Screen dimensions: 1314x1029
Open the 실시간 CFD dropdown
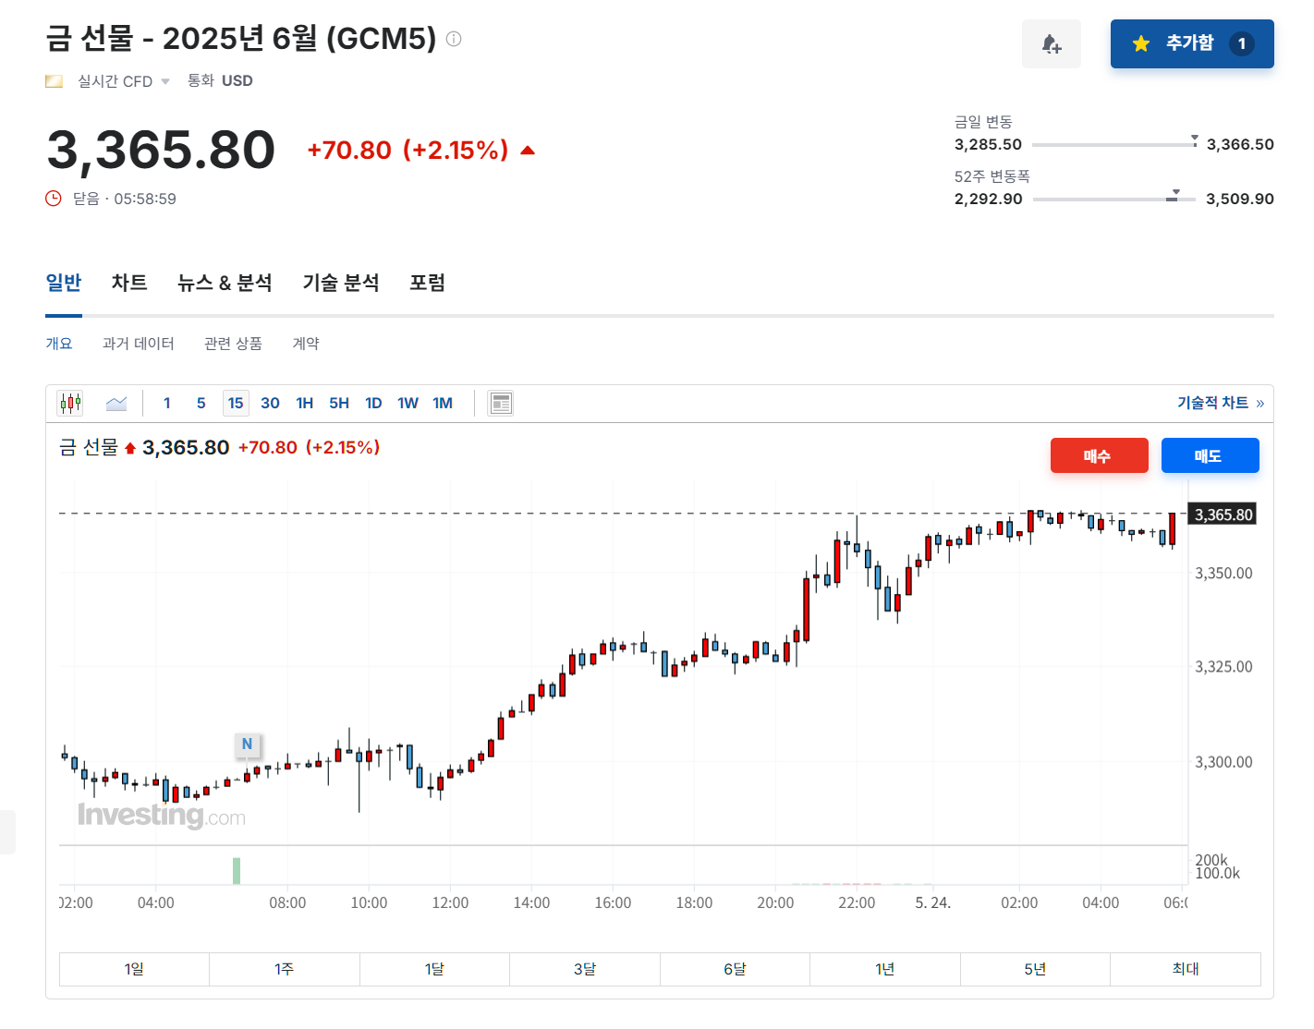tap(165, 80)
